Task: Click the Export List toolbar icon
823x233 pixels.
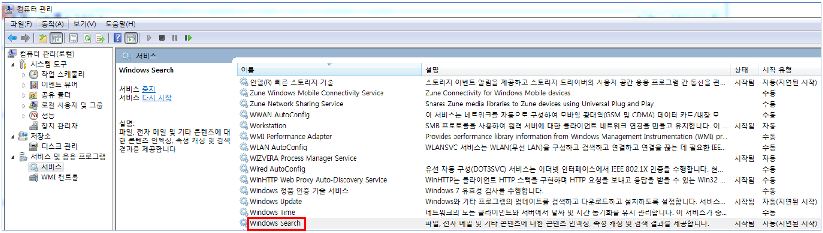Action: [x=100, y=38]
